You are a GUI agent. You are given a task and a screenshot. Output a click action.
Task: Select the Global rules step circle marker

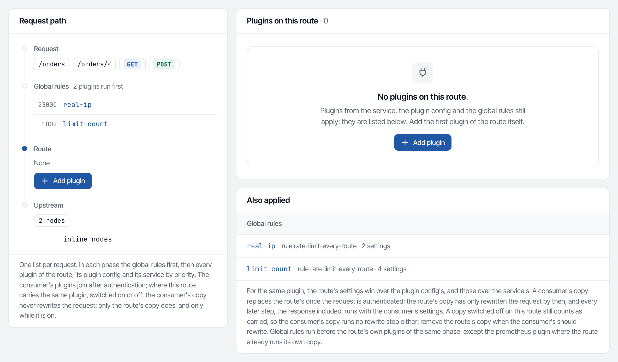(25, 86)
